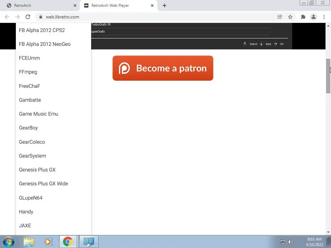Open the Extensions puzzle icon

(303, 17)
